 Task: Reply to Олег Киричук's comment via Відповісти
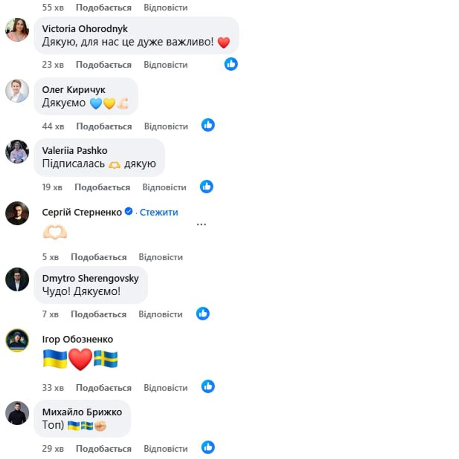tap(166, 126)
